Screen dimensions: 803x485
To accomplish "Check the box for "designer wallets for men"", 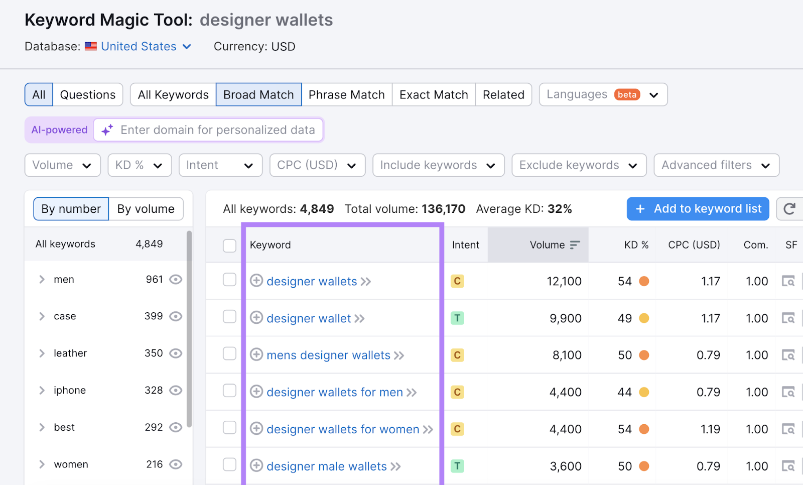I will 229,392.
